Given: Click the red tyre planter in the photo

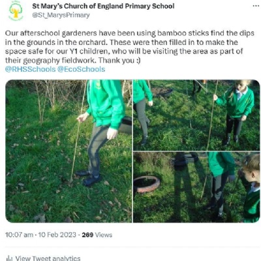Looking at the screenshot, I should (147, 184).
